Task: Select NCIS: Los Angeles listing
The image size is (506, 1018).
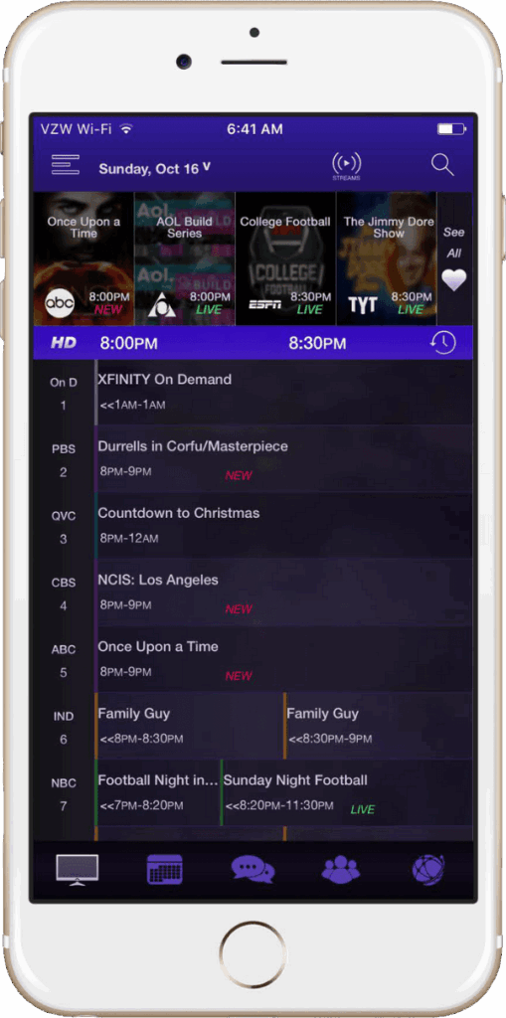Action: coord(284,593)
